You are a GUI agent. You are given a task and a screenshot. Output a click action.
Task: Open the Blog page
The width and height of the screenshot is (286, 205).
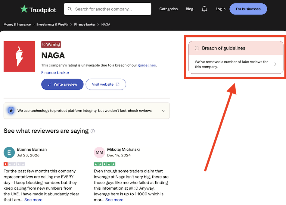click(x=189, y=9)
